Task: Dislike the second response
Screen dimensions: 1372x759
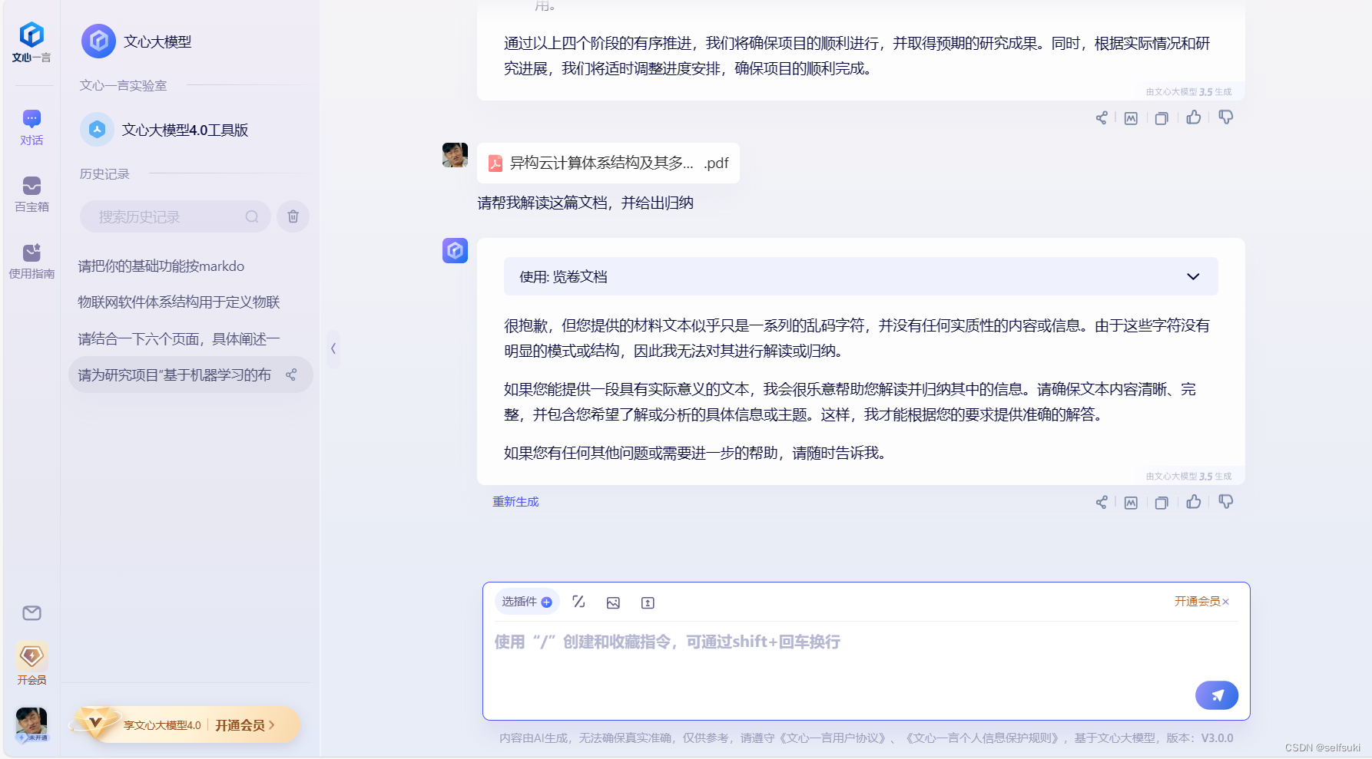Action: (x=1226, y=502)
